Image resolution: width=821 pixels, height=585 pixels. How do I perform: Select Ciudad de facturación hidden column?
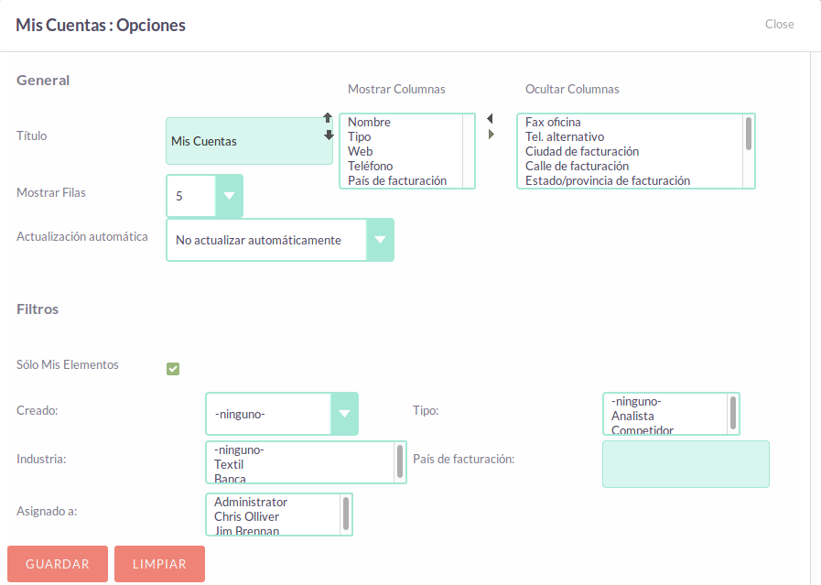[x=581, y=152]
